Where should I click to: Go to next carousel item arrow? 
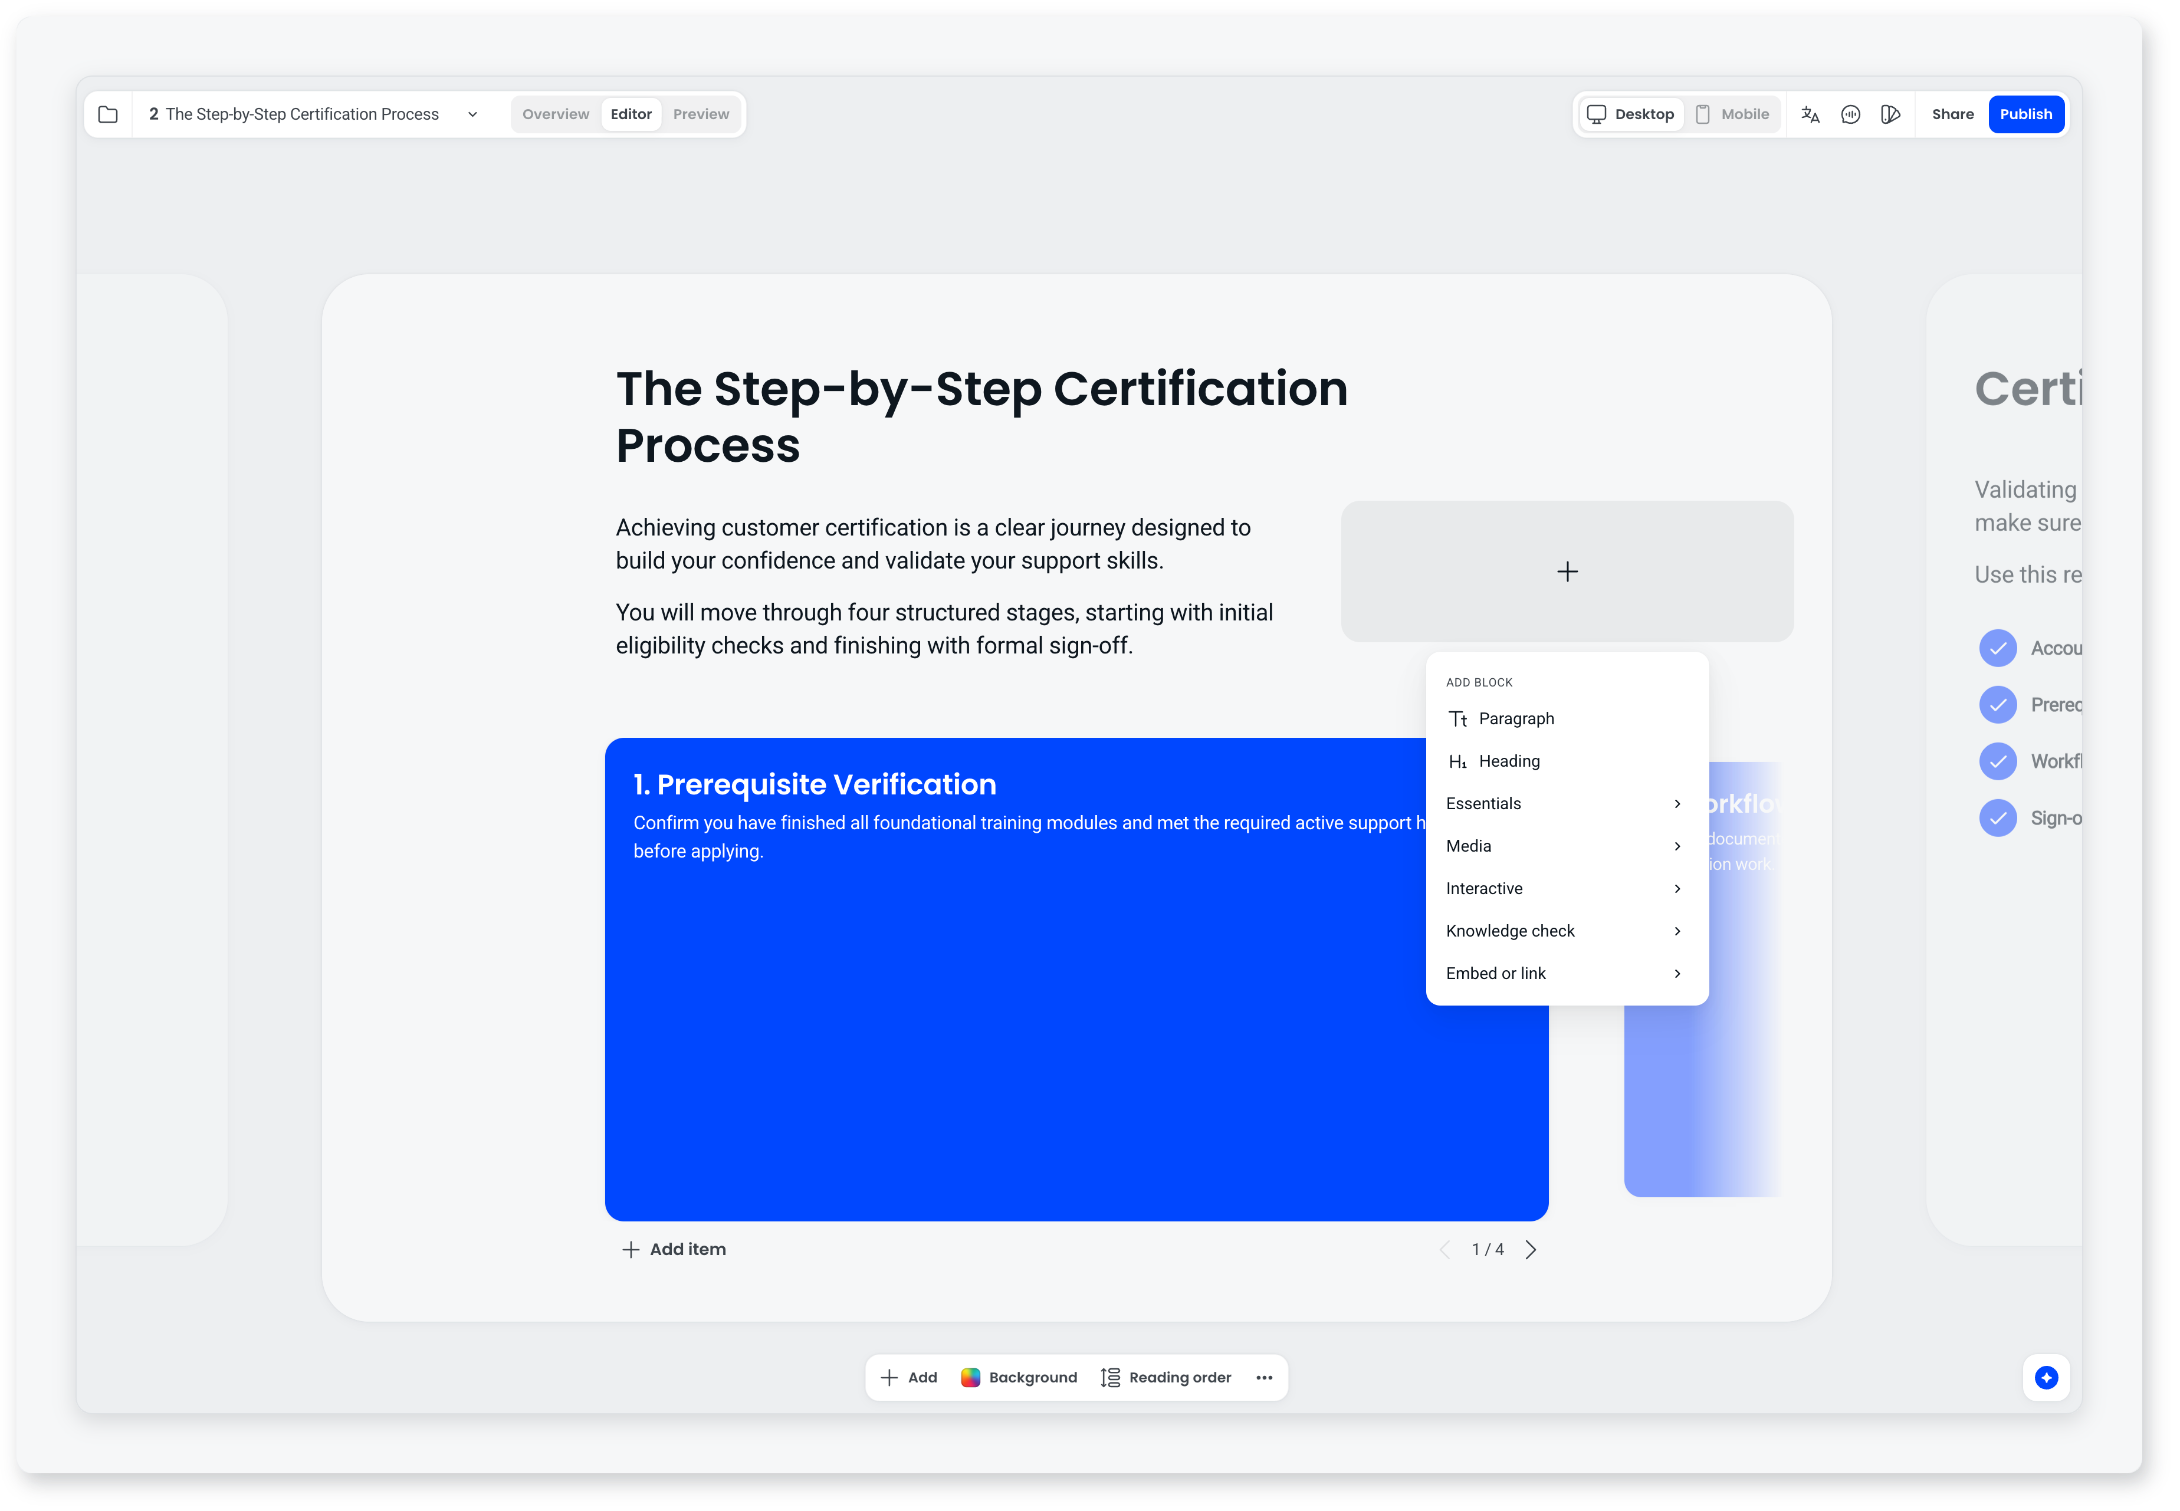pos(1531,1250)
